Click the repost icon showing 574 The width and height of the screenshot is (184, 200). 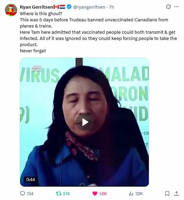click(59, 193)
